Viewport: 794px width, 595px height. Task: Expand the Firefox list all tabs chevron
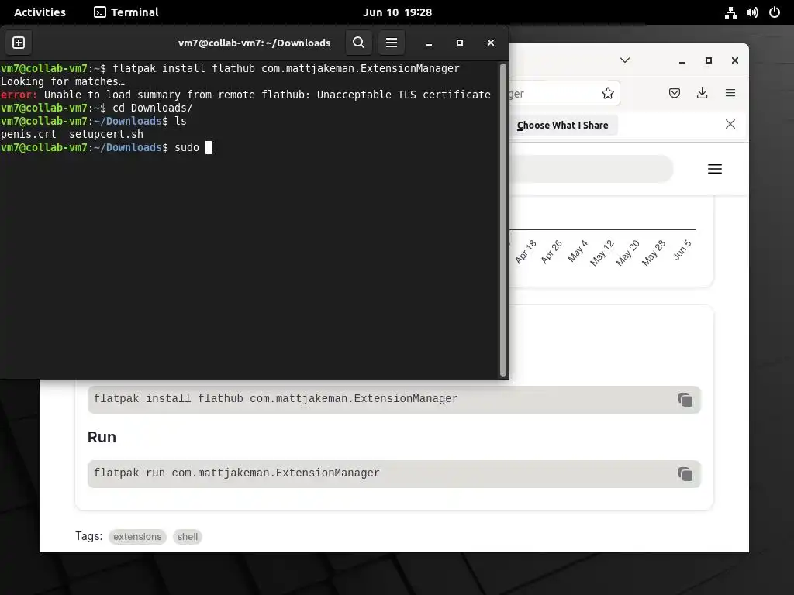pos(625,60)
